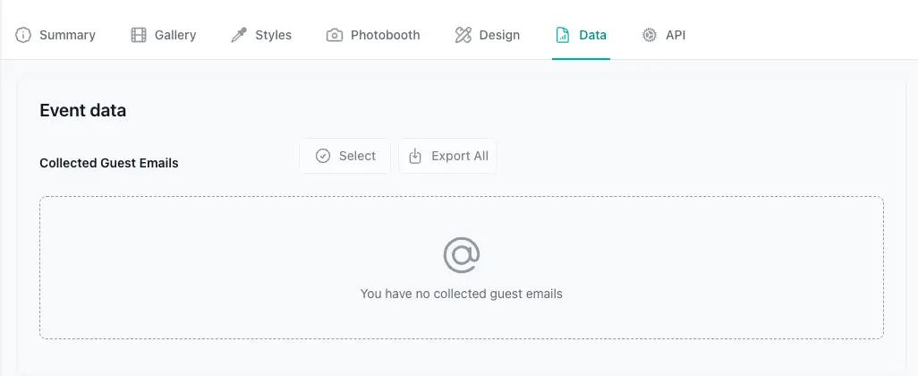Click the checkmark circle icon in Select

323,156
